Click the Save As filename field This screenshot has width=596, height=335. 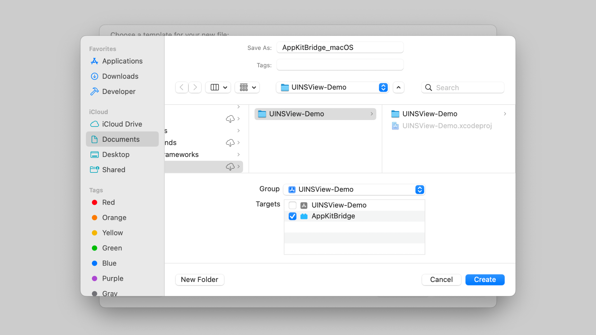point(340,47)
